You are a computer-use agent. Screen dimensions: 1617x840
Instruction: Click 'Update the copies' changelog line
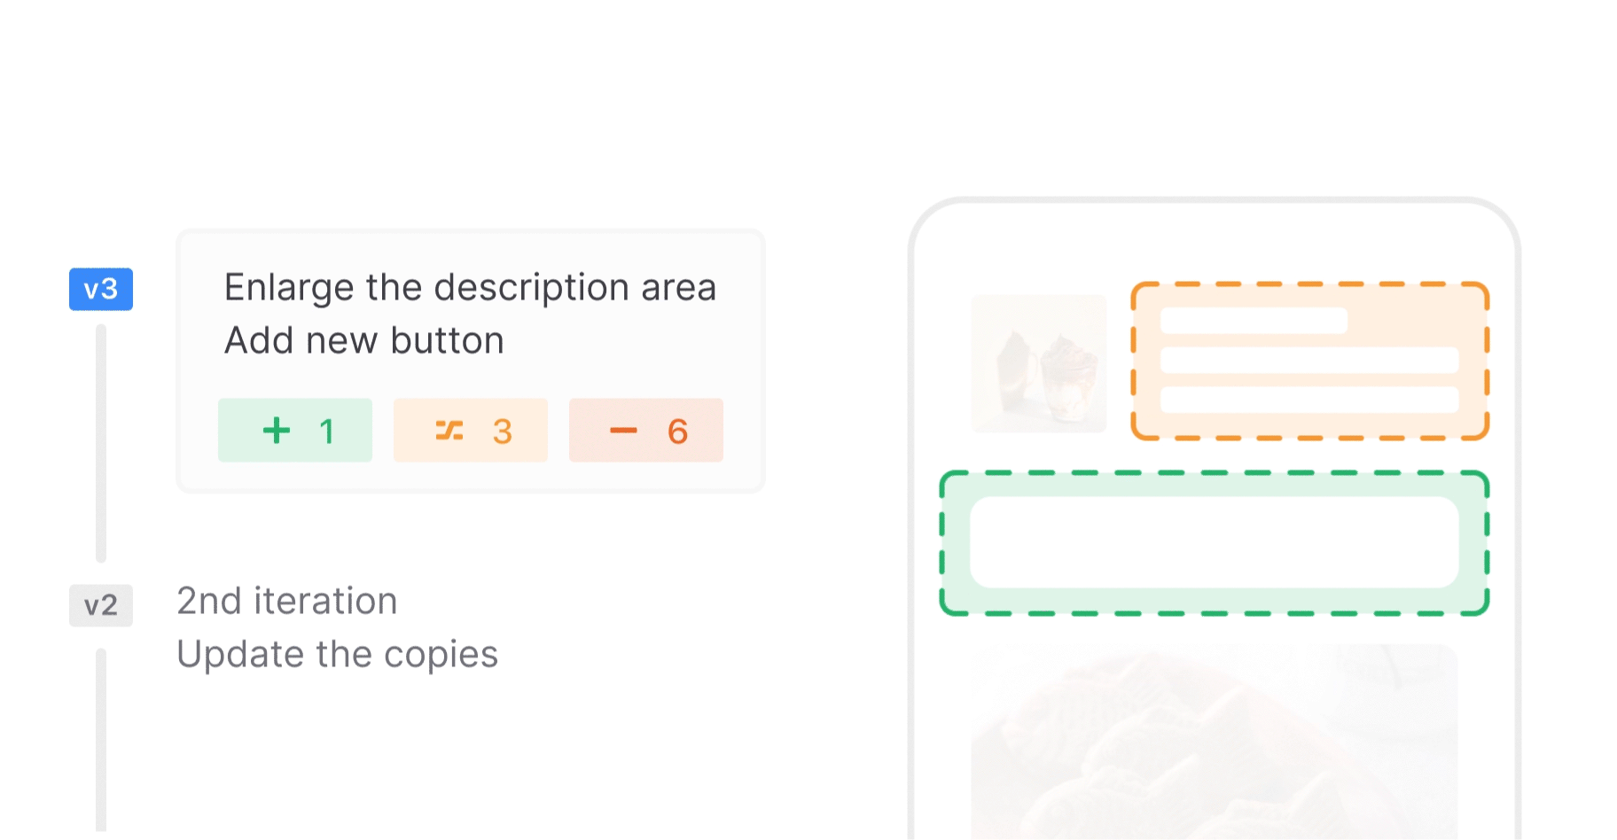coord(338,655)
